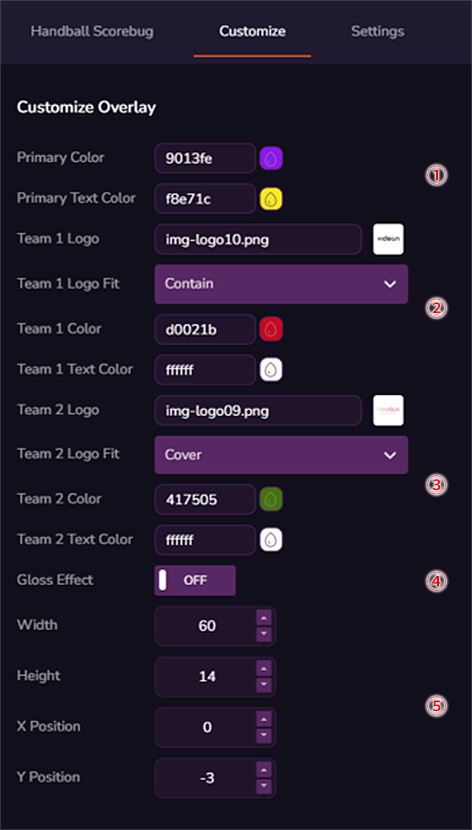Expand the Team 2 Logo Fit dropdown
472x830 pixels.
coord(281,455)
